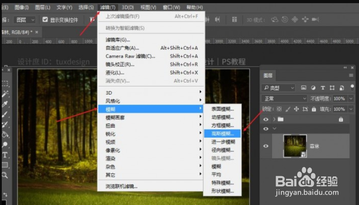Open the 模糊画廊 submenu

pyautogui.click(x=151, y=118)
